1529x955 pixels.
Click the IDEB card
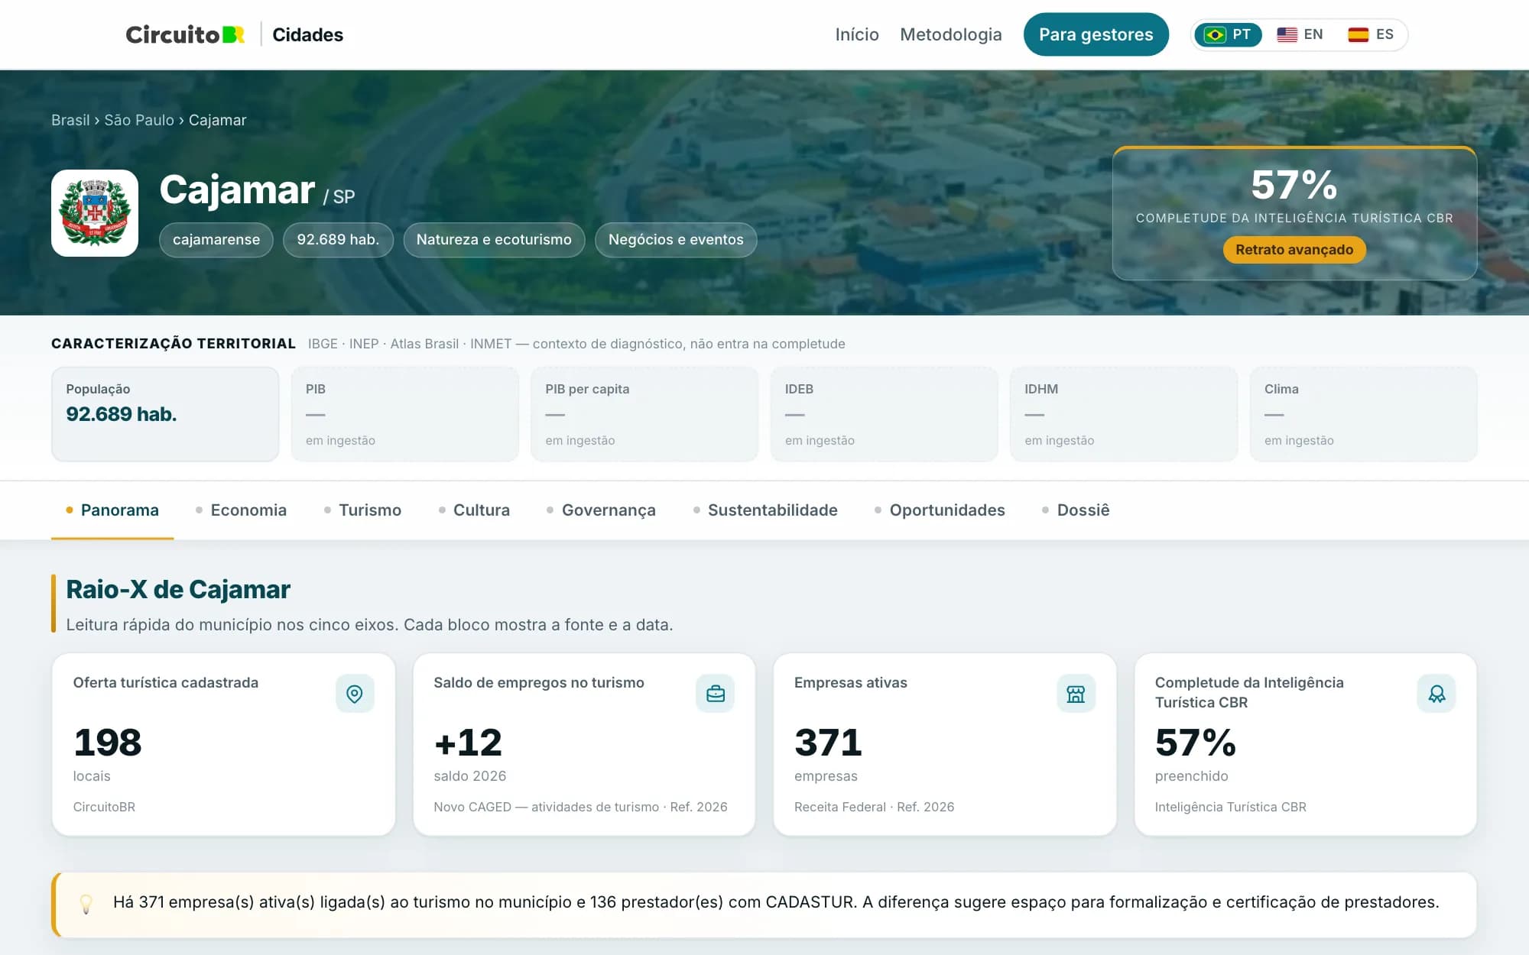coord(885,414)
